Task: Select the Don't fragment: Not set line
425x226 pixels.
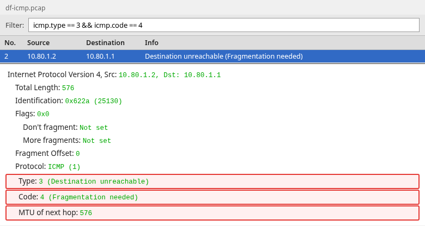Action: tap(65, 127)
